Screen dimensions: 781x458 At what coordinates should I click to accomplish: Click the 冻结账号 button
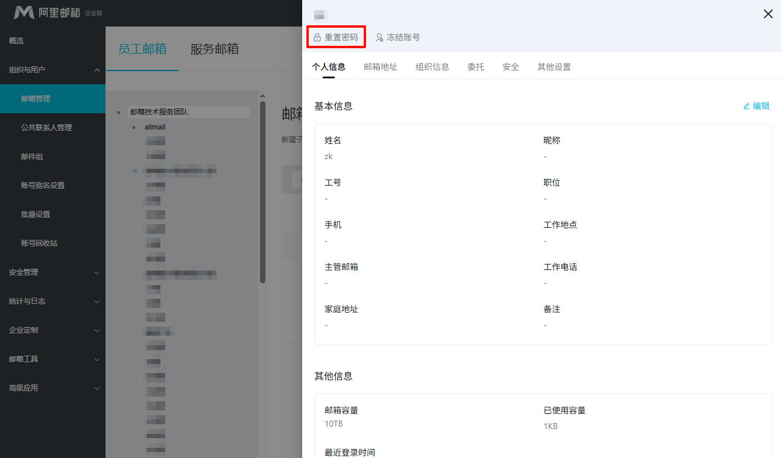point(397,37)
